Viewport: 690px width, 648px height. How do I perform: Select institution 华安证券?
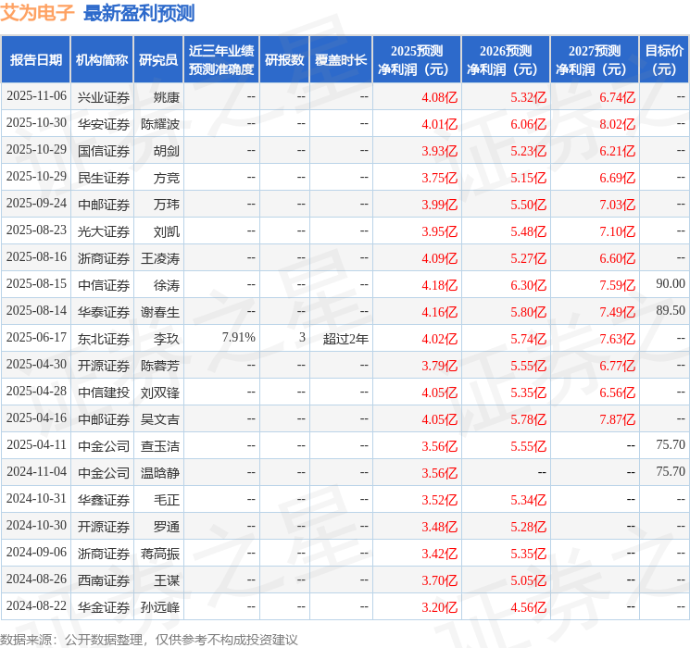104,124
